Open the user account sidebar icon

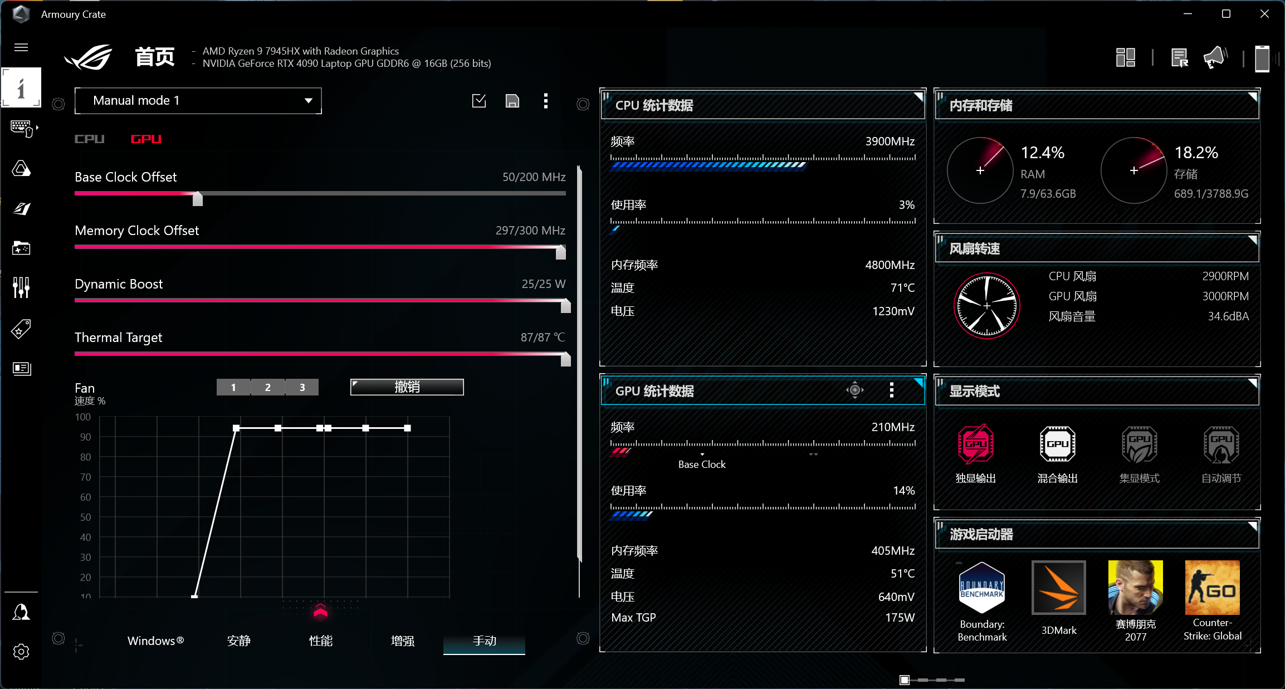point(21,612)
